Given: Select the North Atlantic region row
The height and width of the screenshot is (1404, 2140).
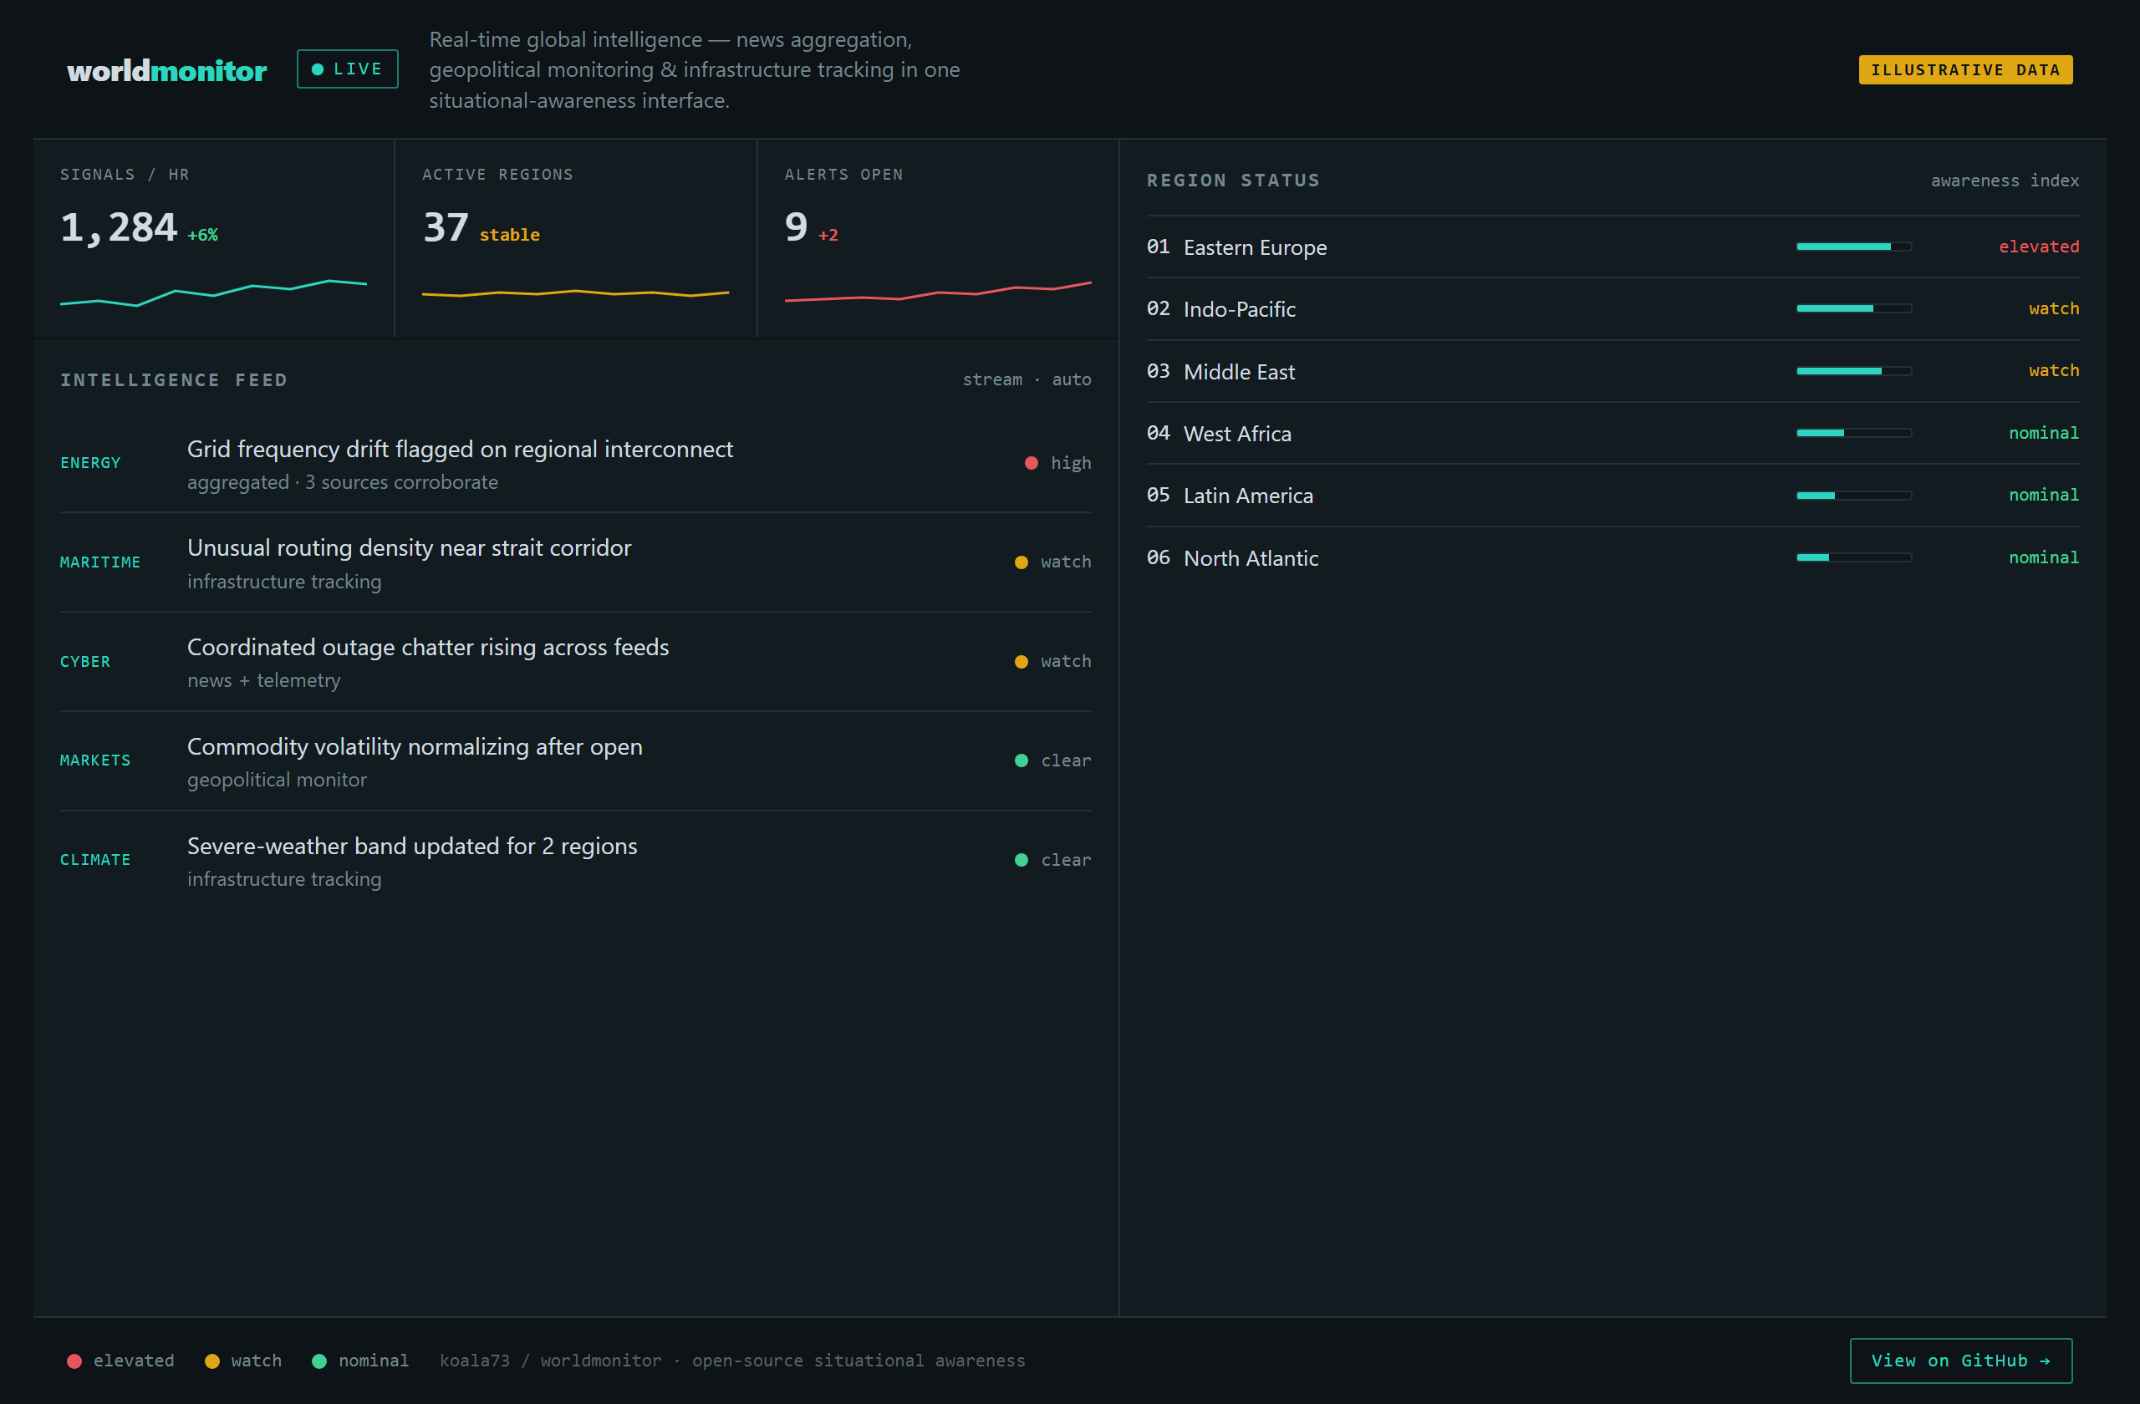Looking at the screenshot, I should click(1613, 557).
